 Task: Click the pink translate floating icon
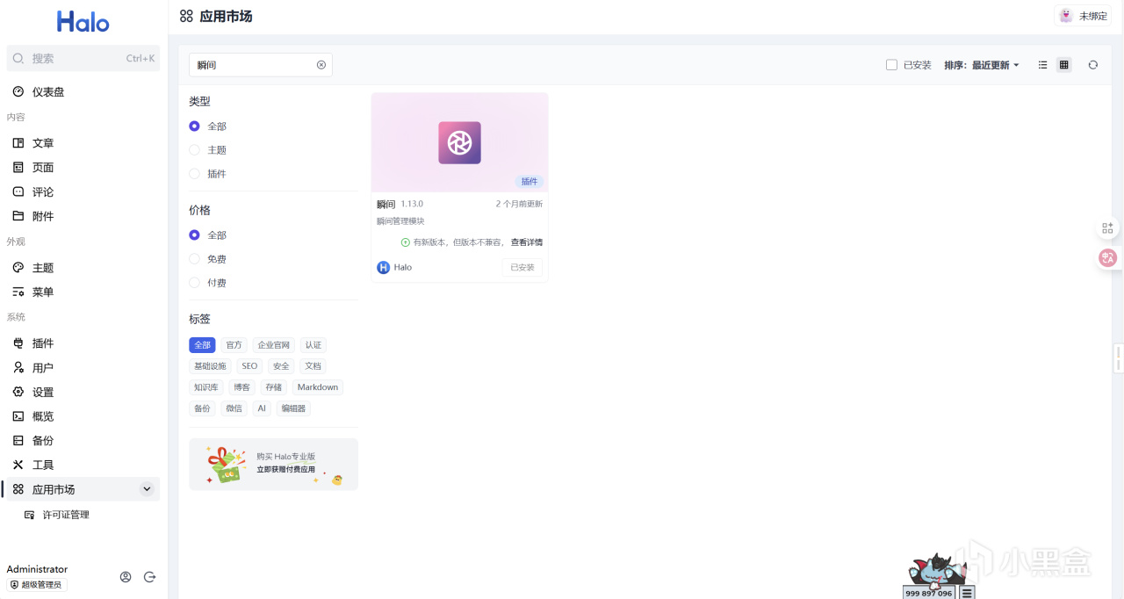[x=1108, y=257]
